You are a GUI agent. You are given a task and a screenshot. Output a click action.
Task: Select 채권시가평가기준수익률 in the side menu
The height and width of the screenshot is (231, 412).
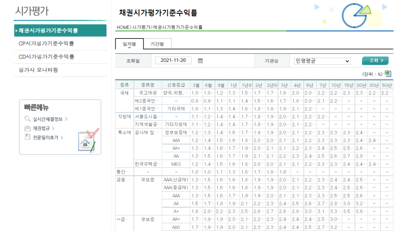60,30
